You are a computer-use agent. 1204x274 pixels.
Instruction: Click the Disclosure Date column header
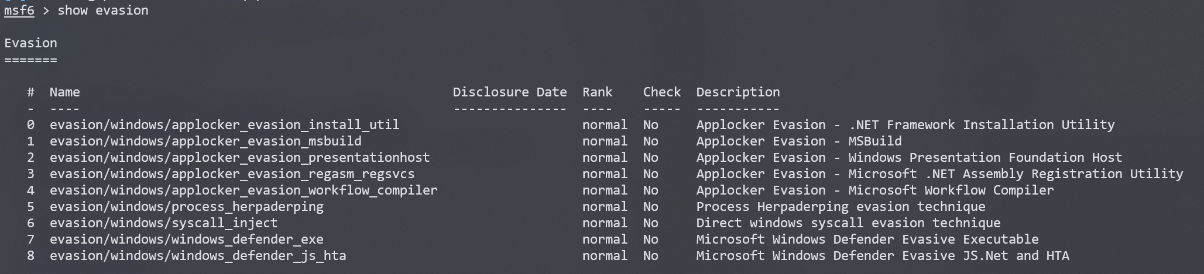click(x=509, y=92)
